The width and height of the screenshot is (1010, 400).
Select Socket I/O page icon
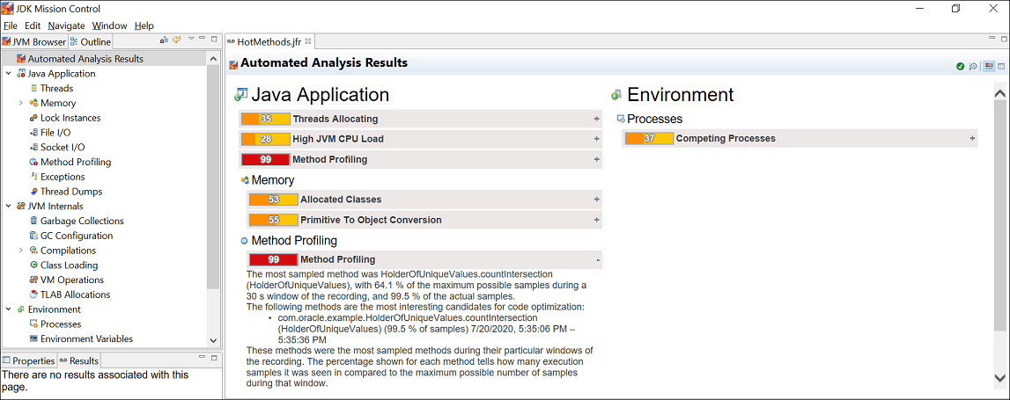(x=33, y=148)
